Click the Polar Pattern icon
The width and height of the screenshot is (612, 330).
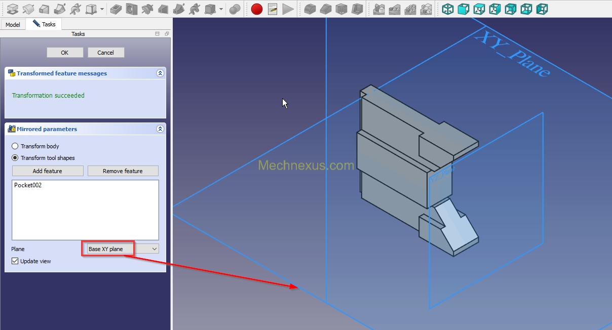[x=410, y=9]
